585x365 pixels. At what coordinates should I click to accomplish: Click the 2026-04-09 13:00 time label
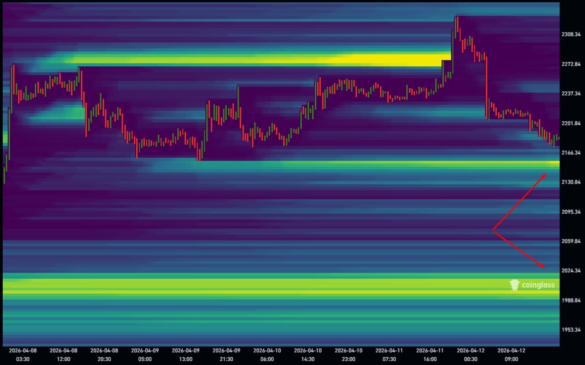[x=186, y=354]
